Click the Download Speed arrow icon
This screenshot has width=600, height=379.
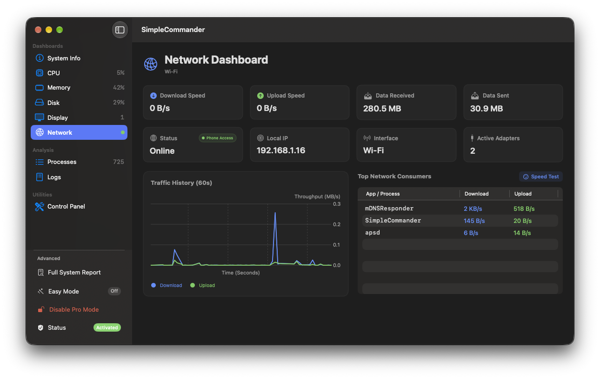tap(153, 96)
